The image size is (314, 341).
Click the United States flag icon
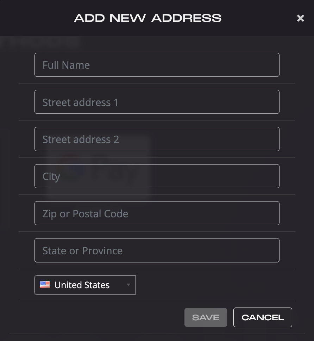click(44, 284)
